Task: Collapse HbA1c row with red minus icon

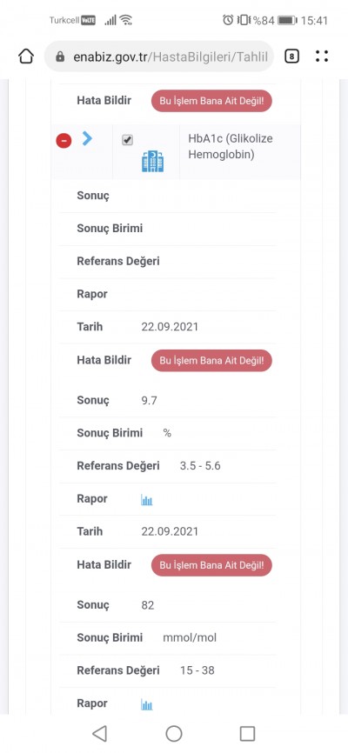Action: pos(64,141)
